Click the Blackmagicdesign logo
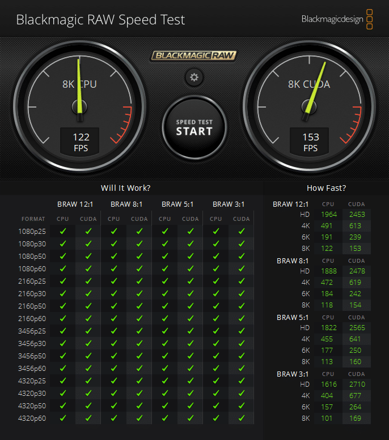389x440 pixels. [x=337, y=19]
